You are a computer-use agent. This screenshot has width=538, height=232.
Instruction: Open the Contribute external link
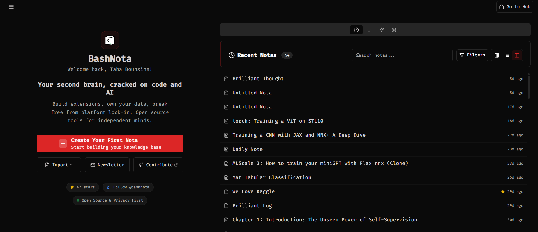158,165
